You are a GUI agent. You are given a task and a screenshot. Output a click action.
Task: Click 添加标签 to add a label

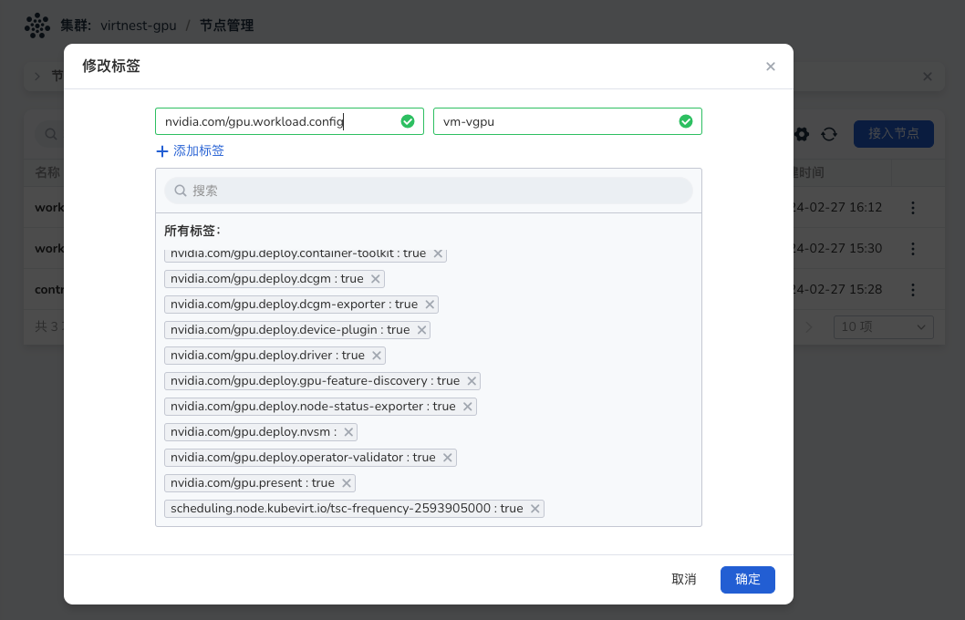coord(191,151)
